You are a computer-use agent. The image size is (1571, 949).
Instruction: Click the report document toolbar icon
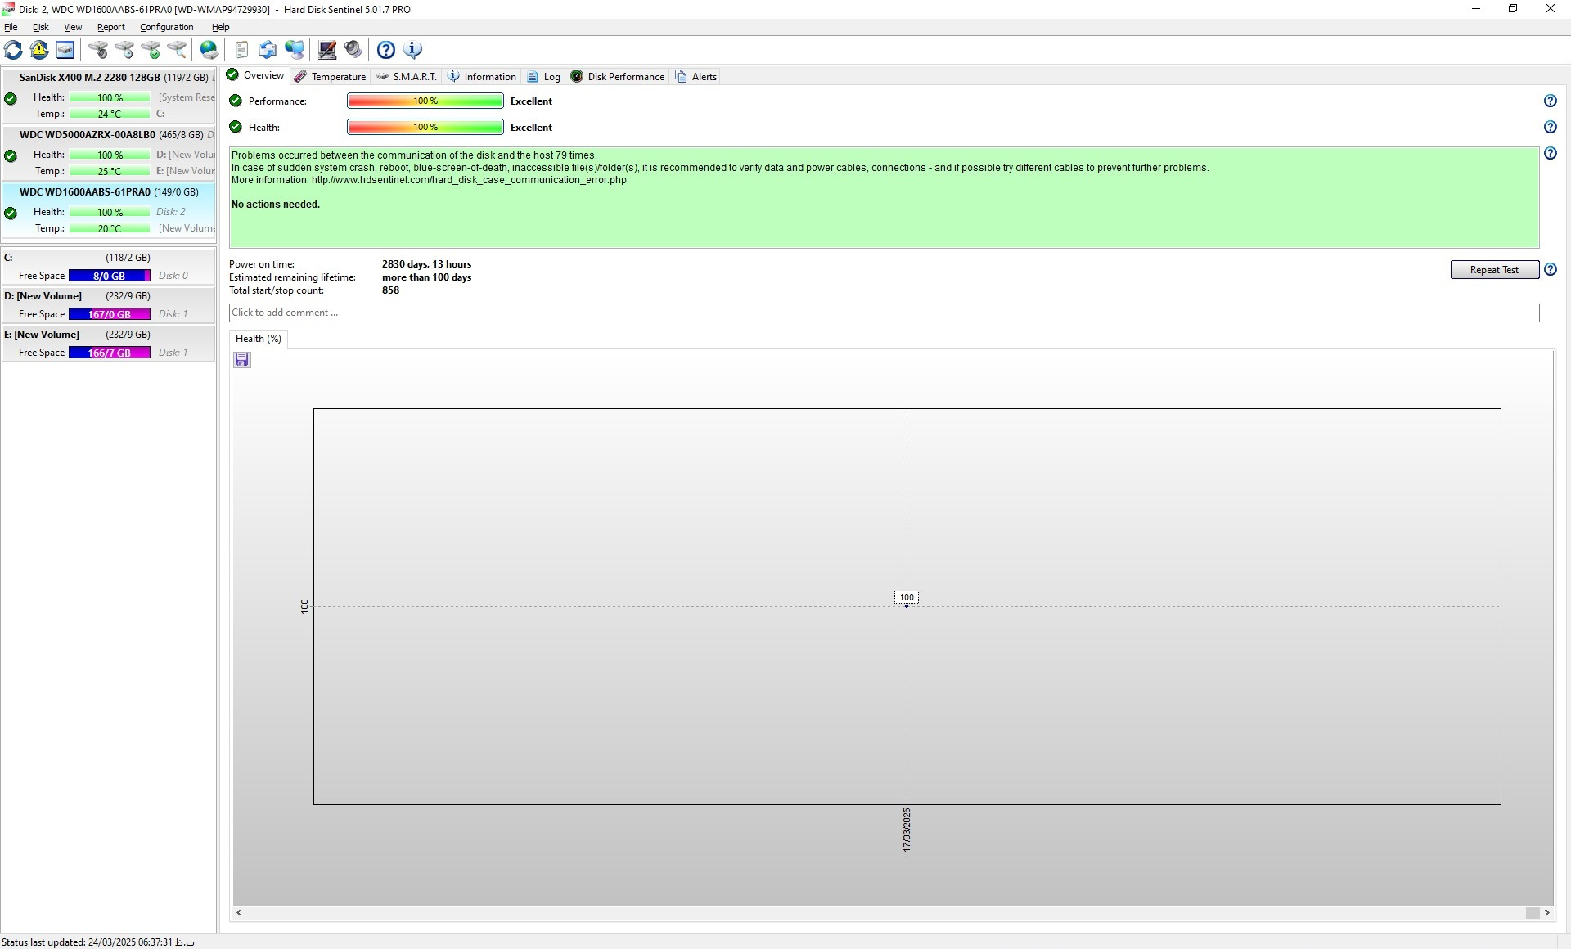pyautogui.click(x=242, y=50)
